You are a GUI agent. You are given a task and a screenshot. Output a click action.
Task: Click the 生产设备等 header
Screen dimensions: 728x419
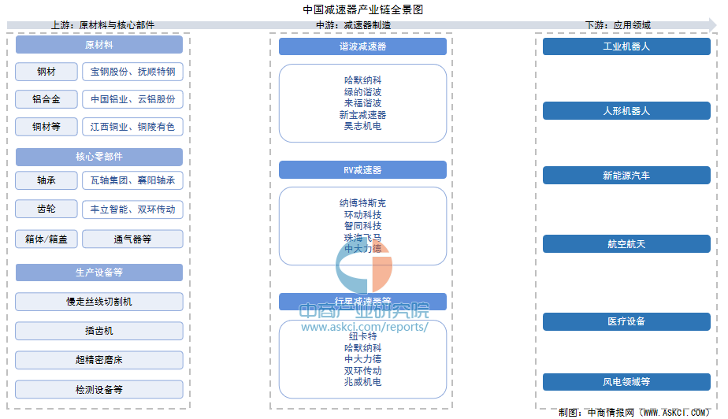99,273
